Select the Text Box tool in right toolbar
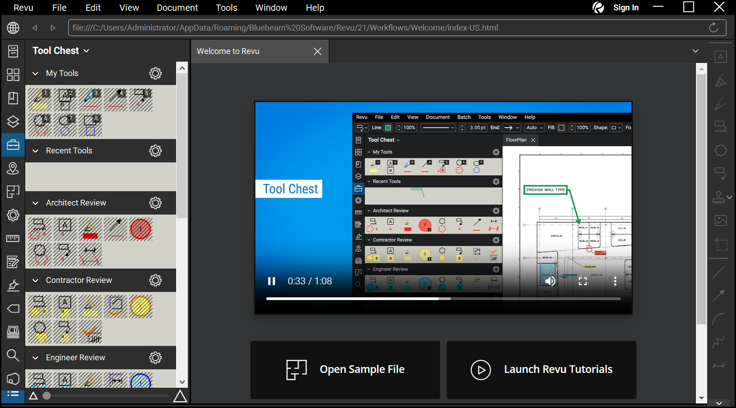736x408 pixels. click(721, 57)
